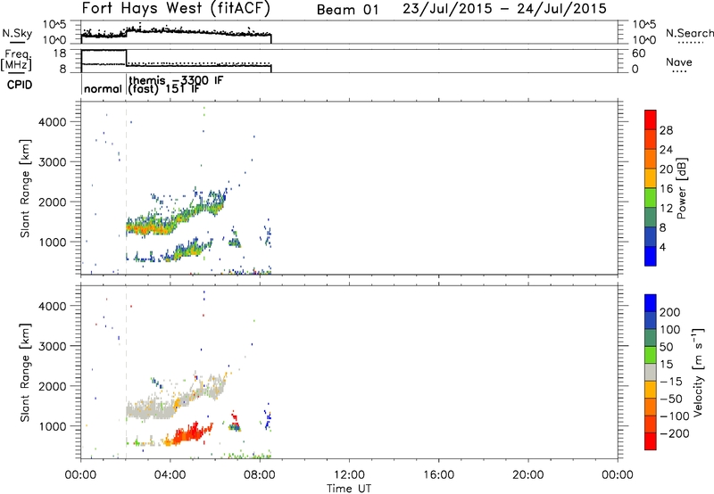The image size is (714, 494).
Task: Click the '2000' range tick on power panel
Action: pyautogui.click(x=53, y=202)
